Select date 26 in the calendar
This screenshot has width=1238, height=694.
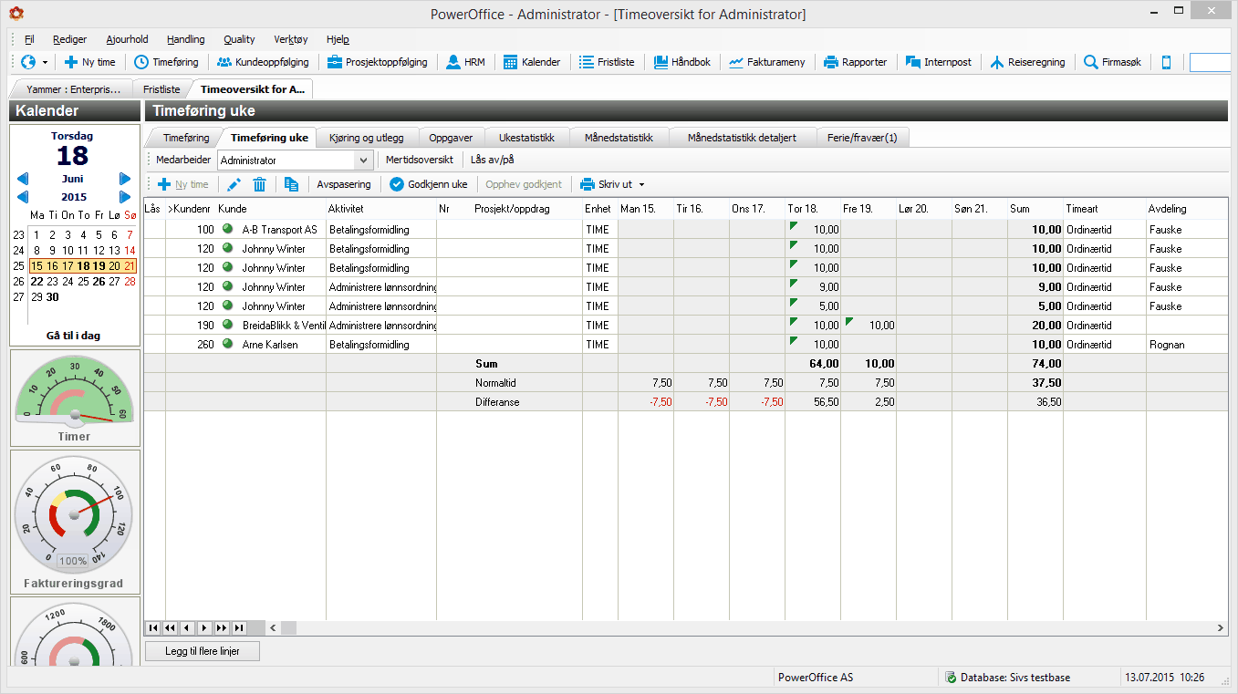(98, 281)
